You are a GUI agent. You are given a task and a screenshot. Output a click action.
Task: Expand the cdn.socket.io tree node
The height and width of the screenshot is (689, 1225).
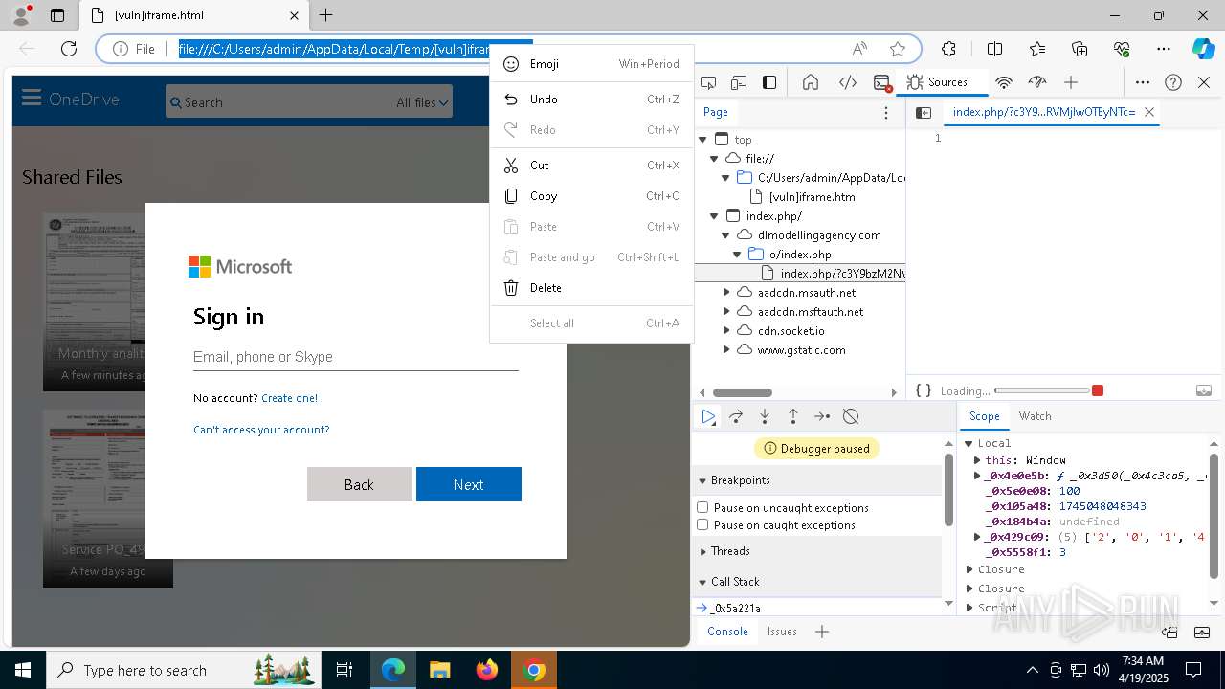726,330
